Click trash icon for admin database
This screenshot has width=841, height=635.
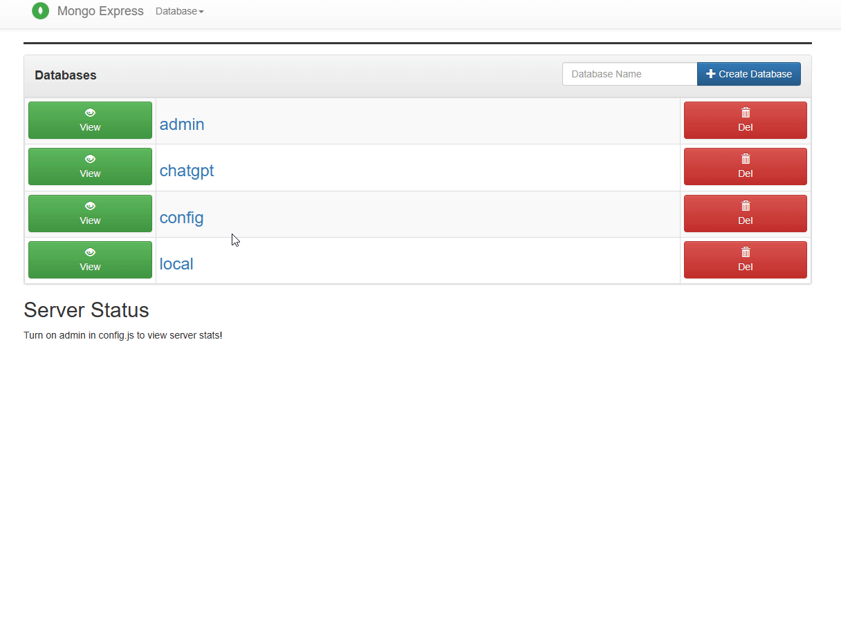746,113
